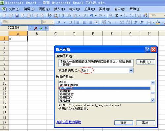The width and height of the screenshot is (165, 131).
Task: Select the Format Painter brush
Action: [x=84, y=15]
